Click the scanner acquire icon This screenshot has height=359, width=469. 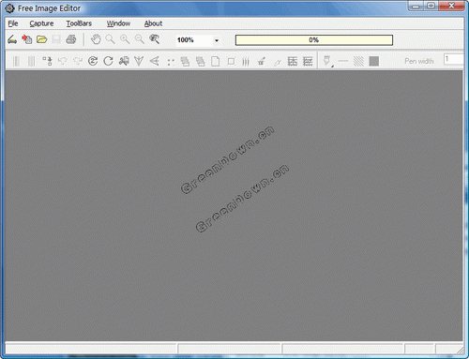click(12, 39)
